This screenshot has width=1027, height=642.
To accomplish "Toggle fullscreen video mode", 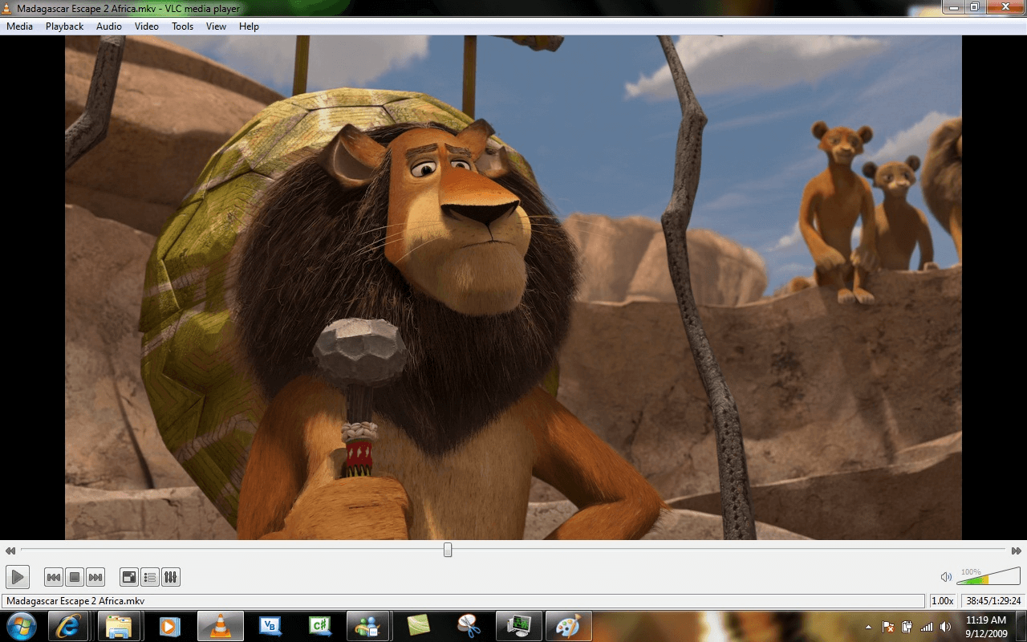I will (128, 576).
